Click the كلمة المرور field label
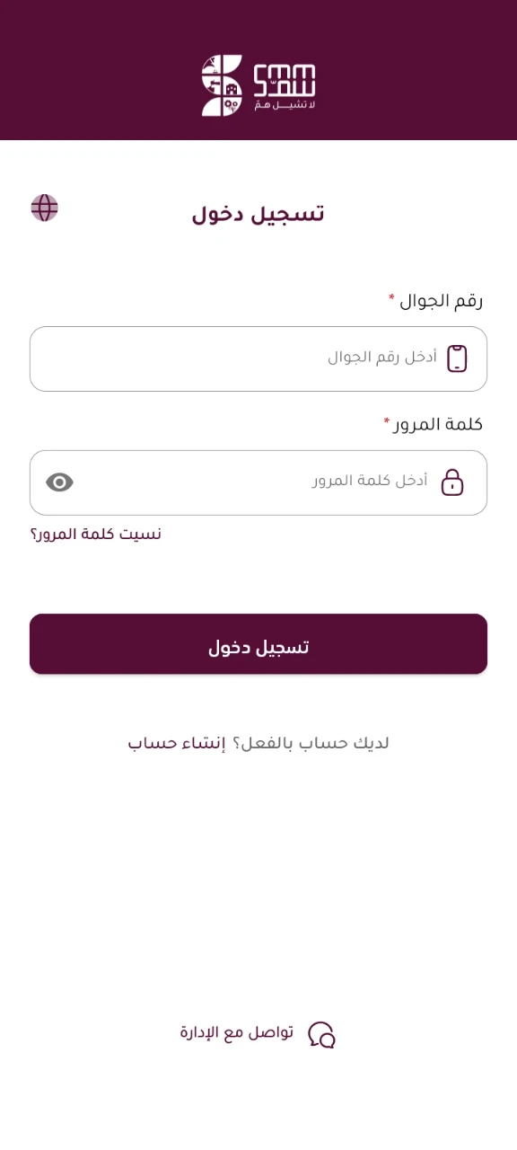Screen dimensions: 517x1150 439,424
